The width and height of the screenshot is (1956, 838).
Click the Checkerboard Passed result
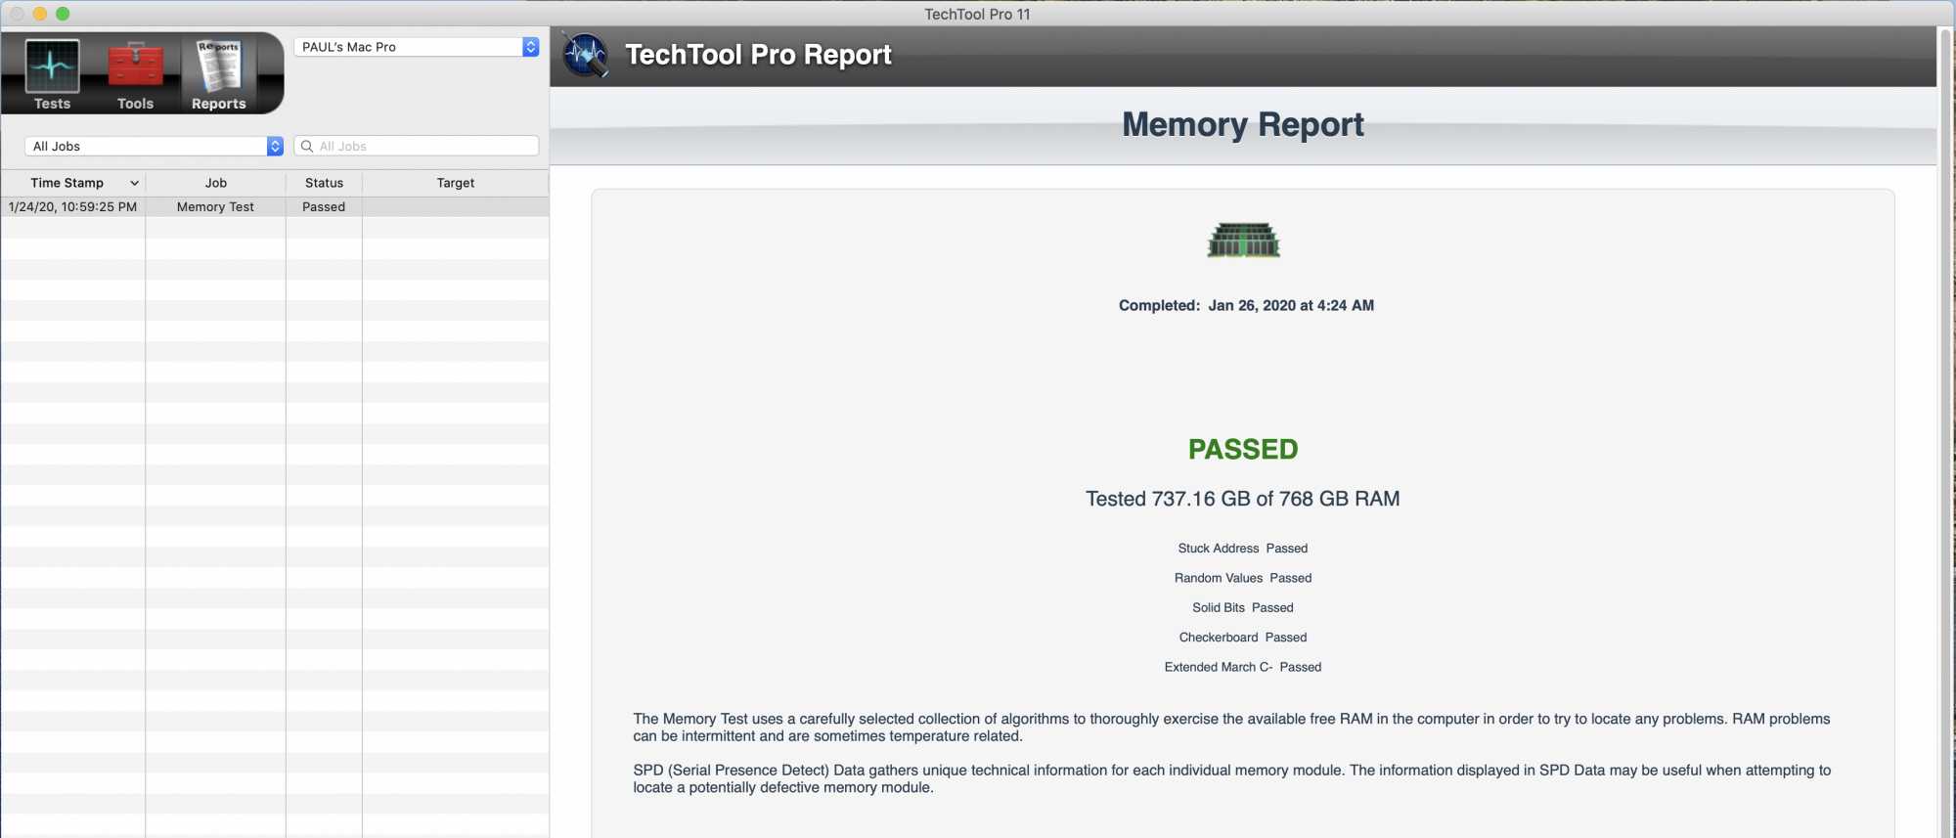coord(1243,638)
